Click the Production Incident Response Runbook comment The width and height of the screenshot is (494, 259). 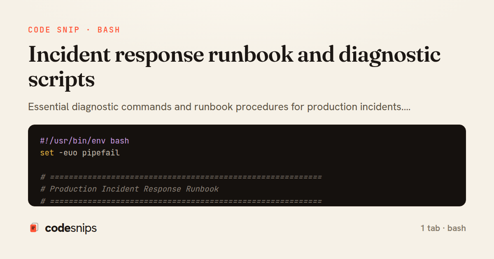click(129, 189)
